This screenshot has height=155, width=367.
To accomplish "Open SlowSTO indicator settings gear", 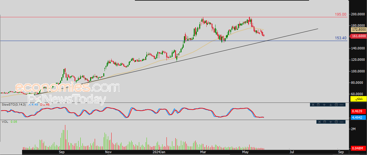I will point(336,105).
